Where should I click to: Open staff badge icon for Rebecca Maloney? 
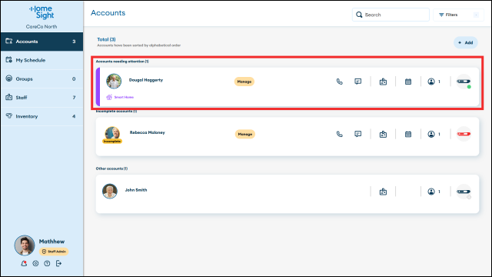click(x=383, y=134)
